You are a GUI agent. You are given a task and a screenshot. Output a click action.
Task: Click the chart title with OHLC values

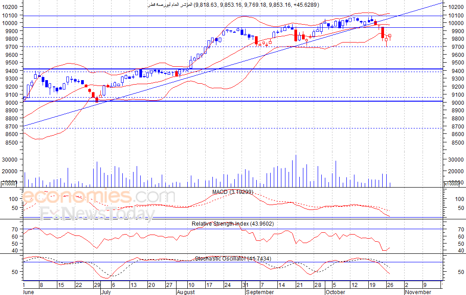point(233,5)
